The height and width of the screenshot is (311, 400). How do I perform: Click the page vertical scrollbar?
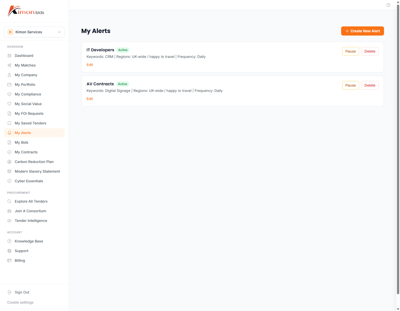pos(398,150)
